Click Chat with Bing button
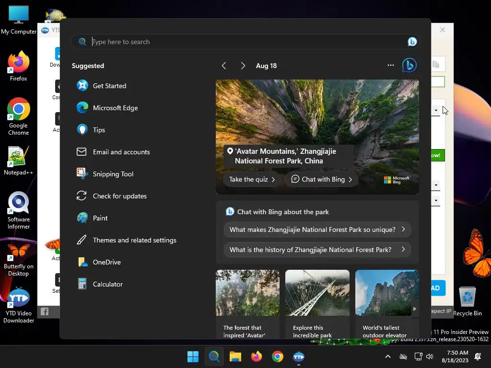491x368 pixels. pyautogui.click(x=322, y=179)
